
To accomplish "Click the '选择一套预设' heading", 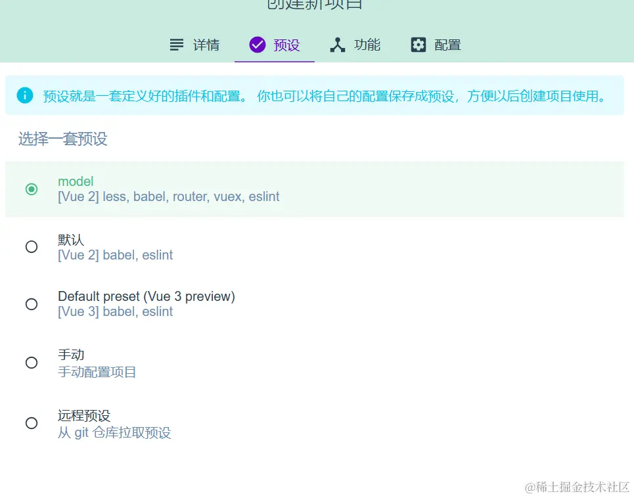I will coord(62,139).
